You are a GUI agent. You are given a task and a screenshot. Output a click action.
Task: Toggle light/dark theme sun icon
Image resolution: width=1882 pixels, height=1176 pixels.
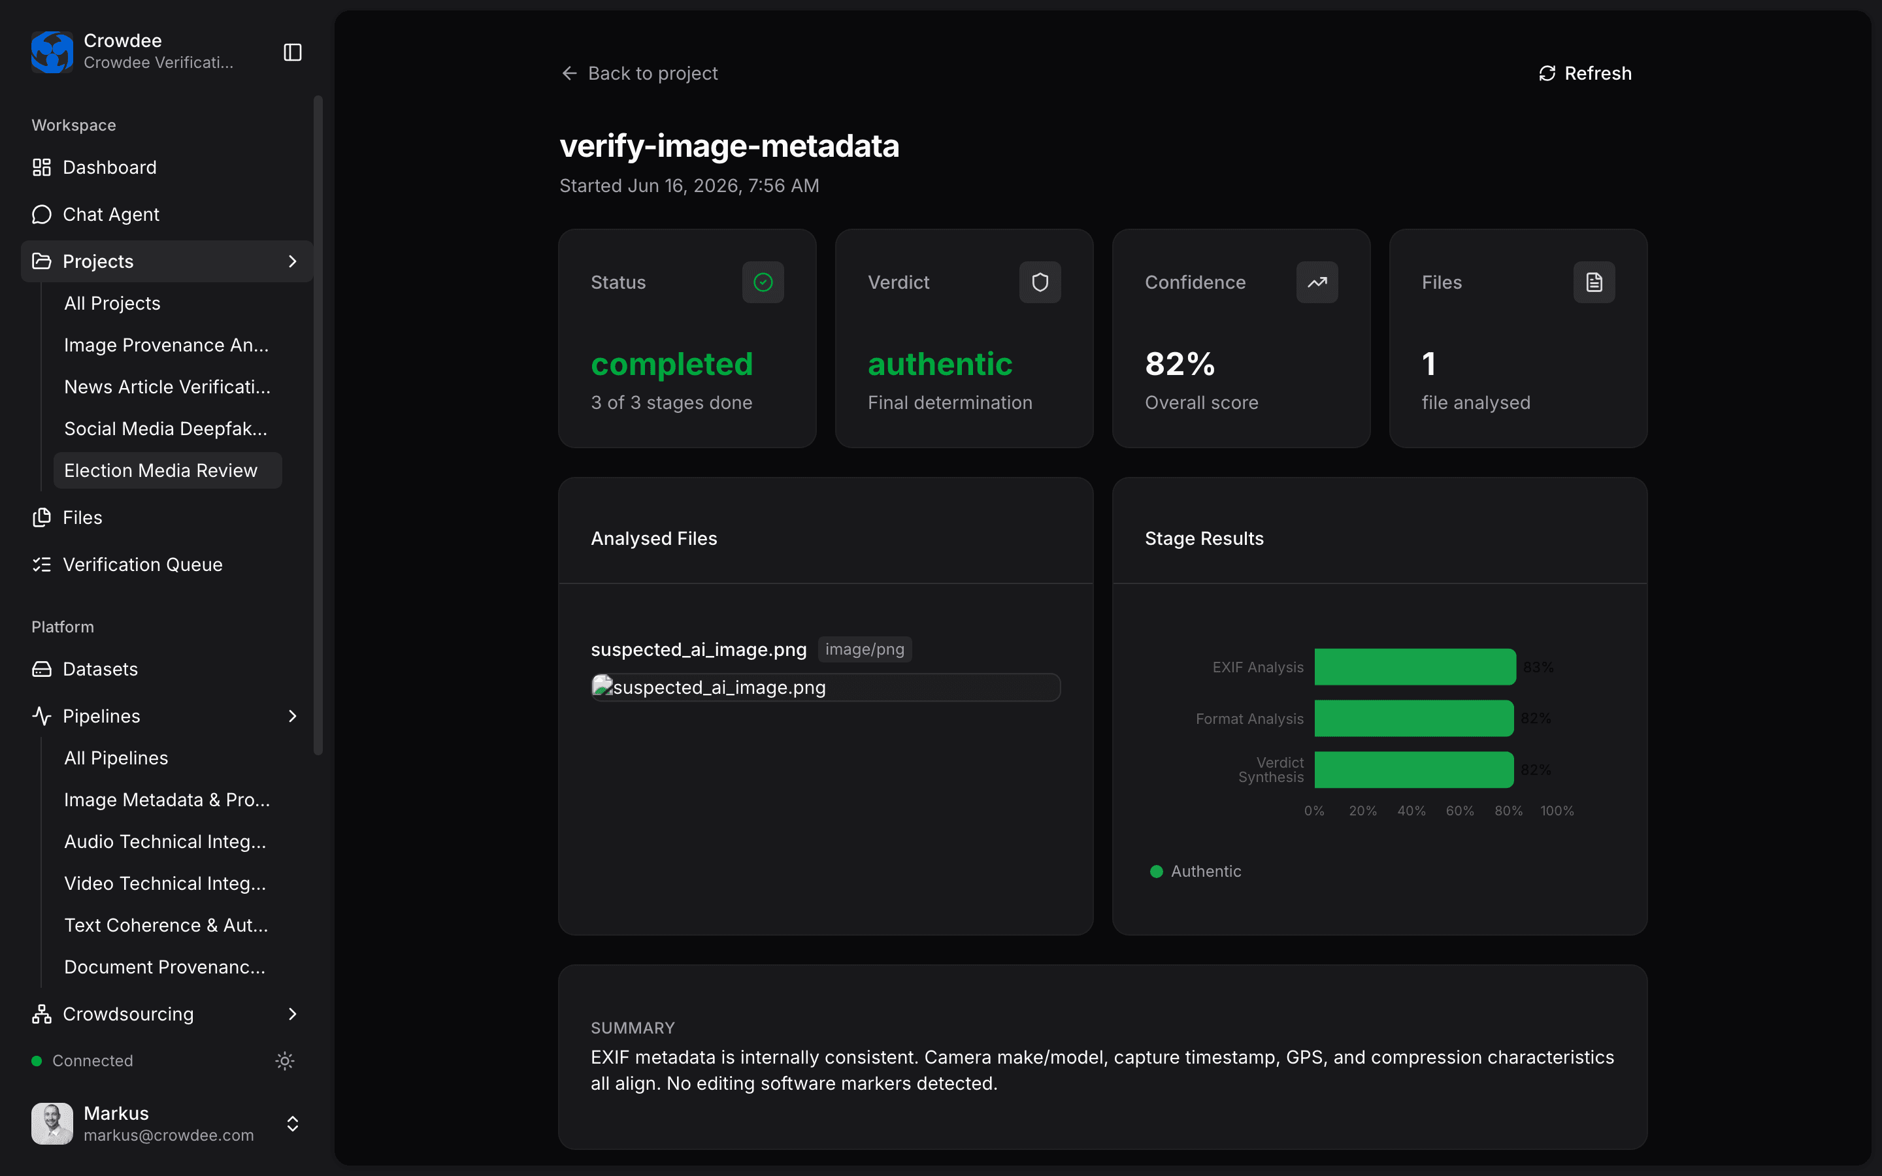click(285, 1061)
